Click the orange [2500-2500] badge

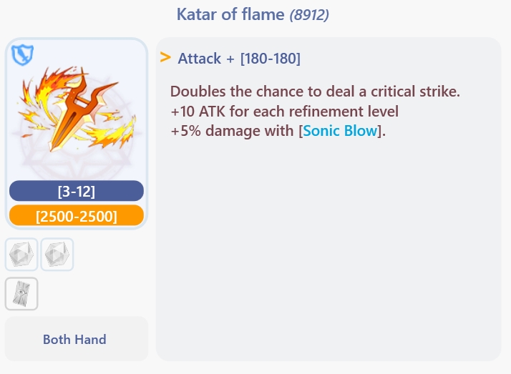point(77,215)
